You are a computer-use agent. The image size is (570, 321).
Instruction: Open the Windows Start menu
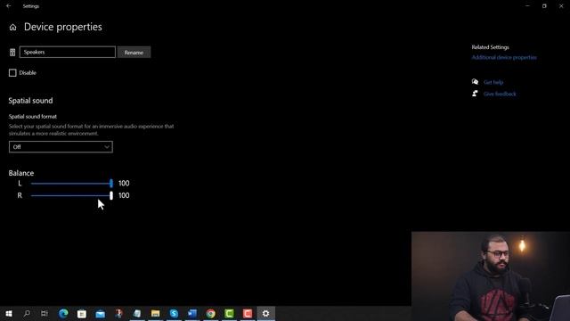tap(9, 313)
